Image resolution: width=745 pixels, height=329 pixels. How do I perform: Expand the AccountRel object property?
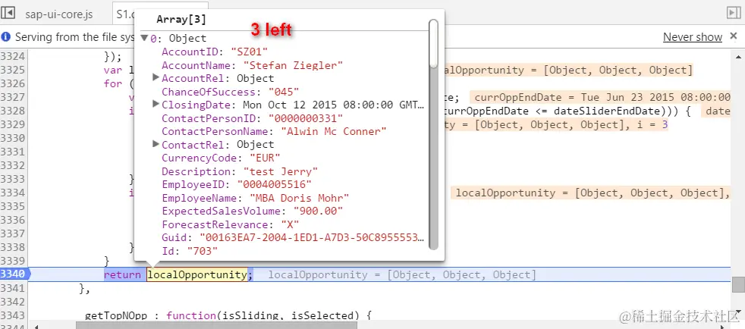[156, 77]
